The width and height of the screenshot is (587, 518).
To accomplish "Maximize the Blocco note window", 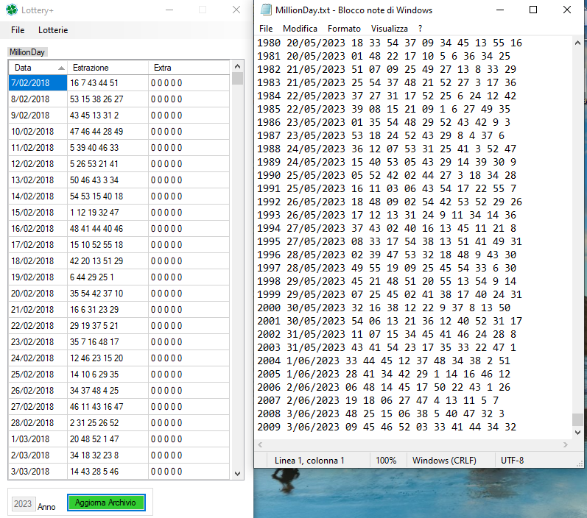I will pos(533,10).
